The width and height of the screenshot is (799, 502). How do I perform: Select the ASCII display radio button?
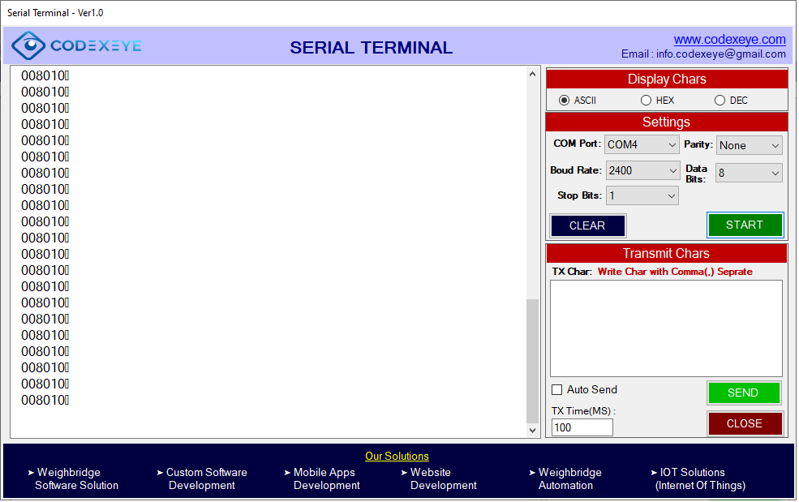pyautogui.click(x=565, y=101)
